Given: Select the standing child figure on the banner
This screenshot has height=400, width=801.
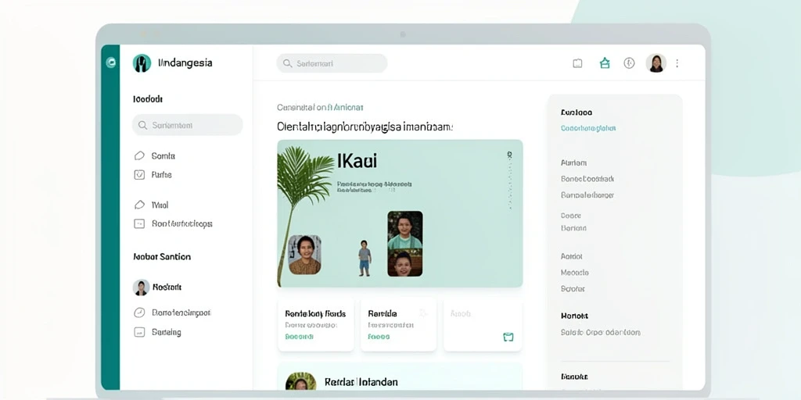Looking at the screenshot, I should click(365, 258).
